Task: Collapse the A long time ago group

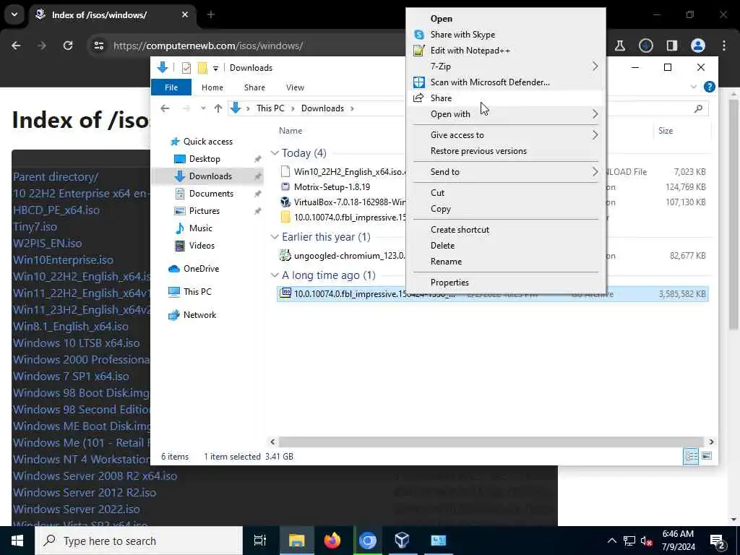Action: pyautogui.click(x=275, y=275)
